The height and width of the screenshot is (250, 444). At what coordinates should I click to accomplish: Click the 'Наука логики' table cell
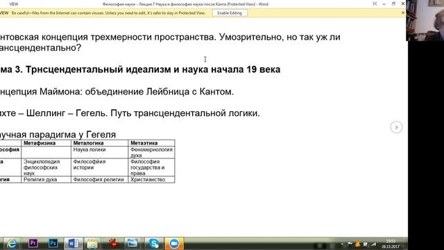pyautogui.click(x=99, y=152)
